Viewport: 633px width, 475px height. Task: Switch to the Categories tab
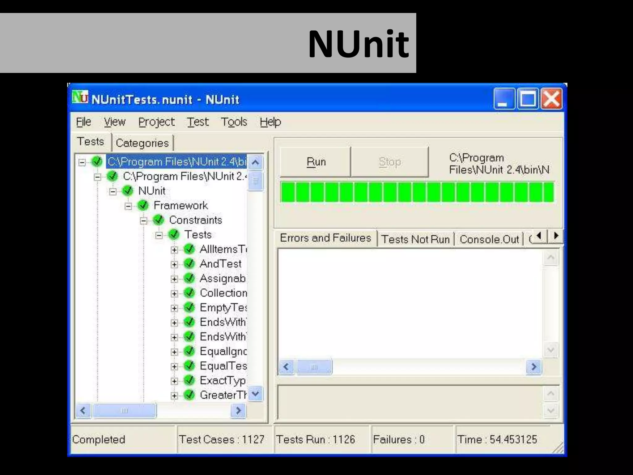[142, 143]
